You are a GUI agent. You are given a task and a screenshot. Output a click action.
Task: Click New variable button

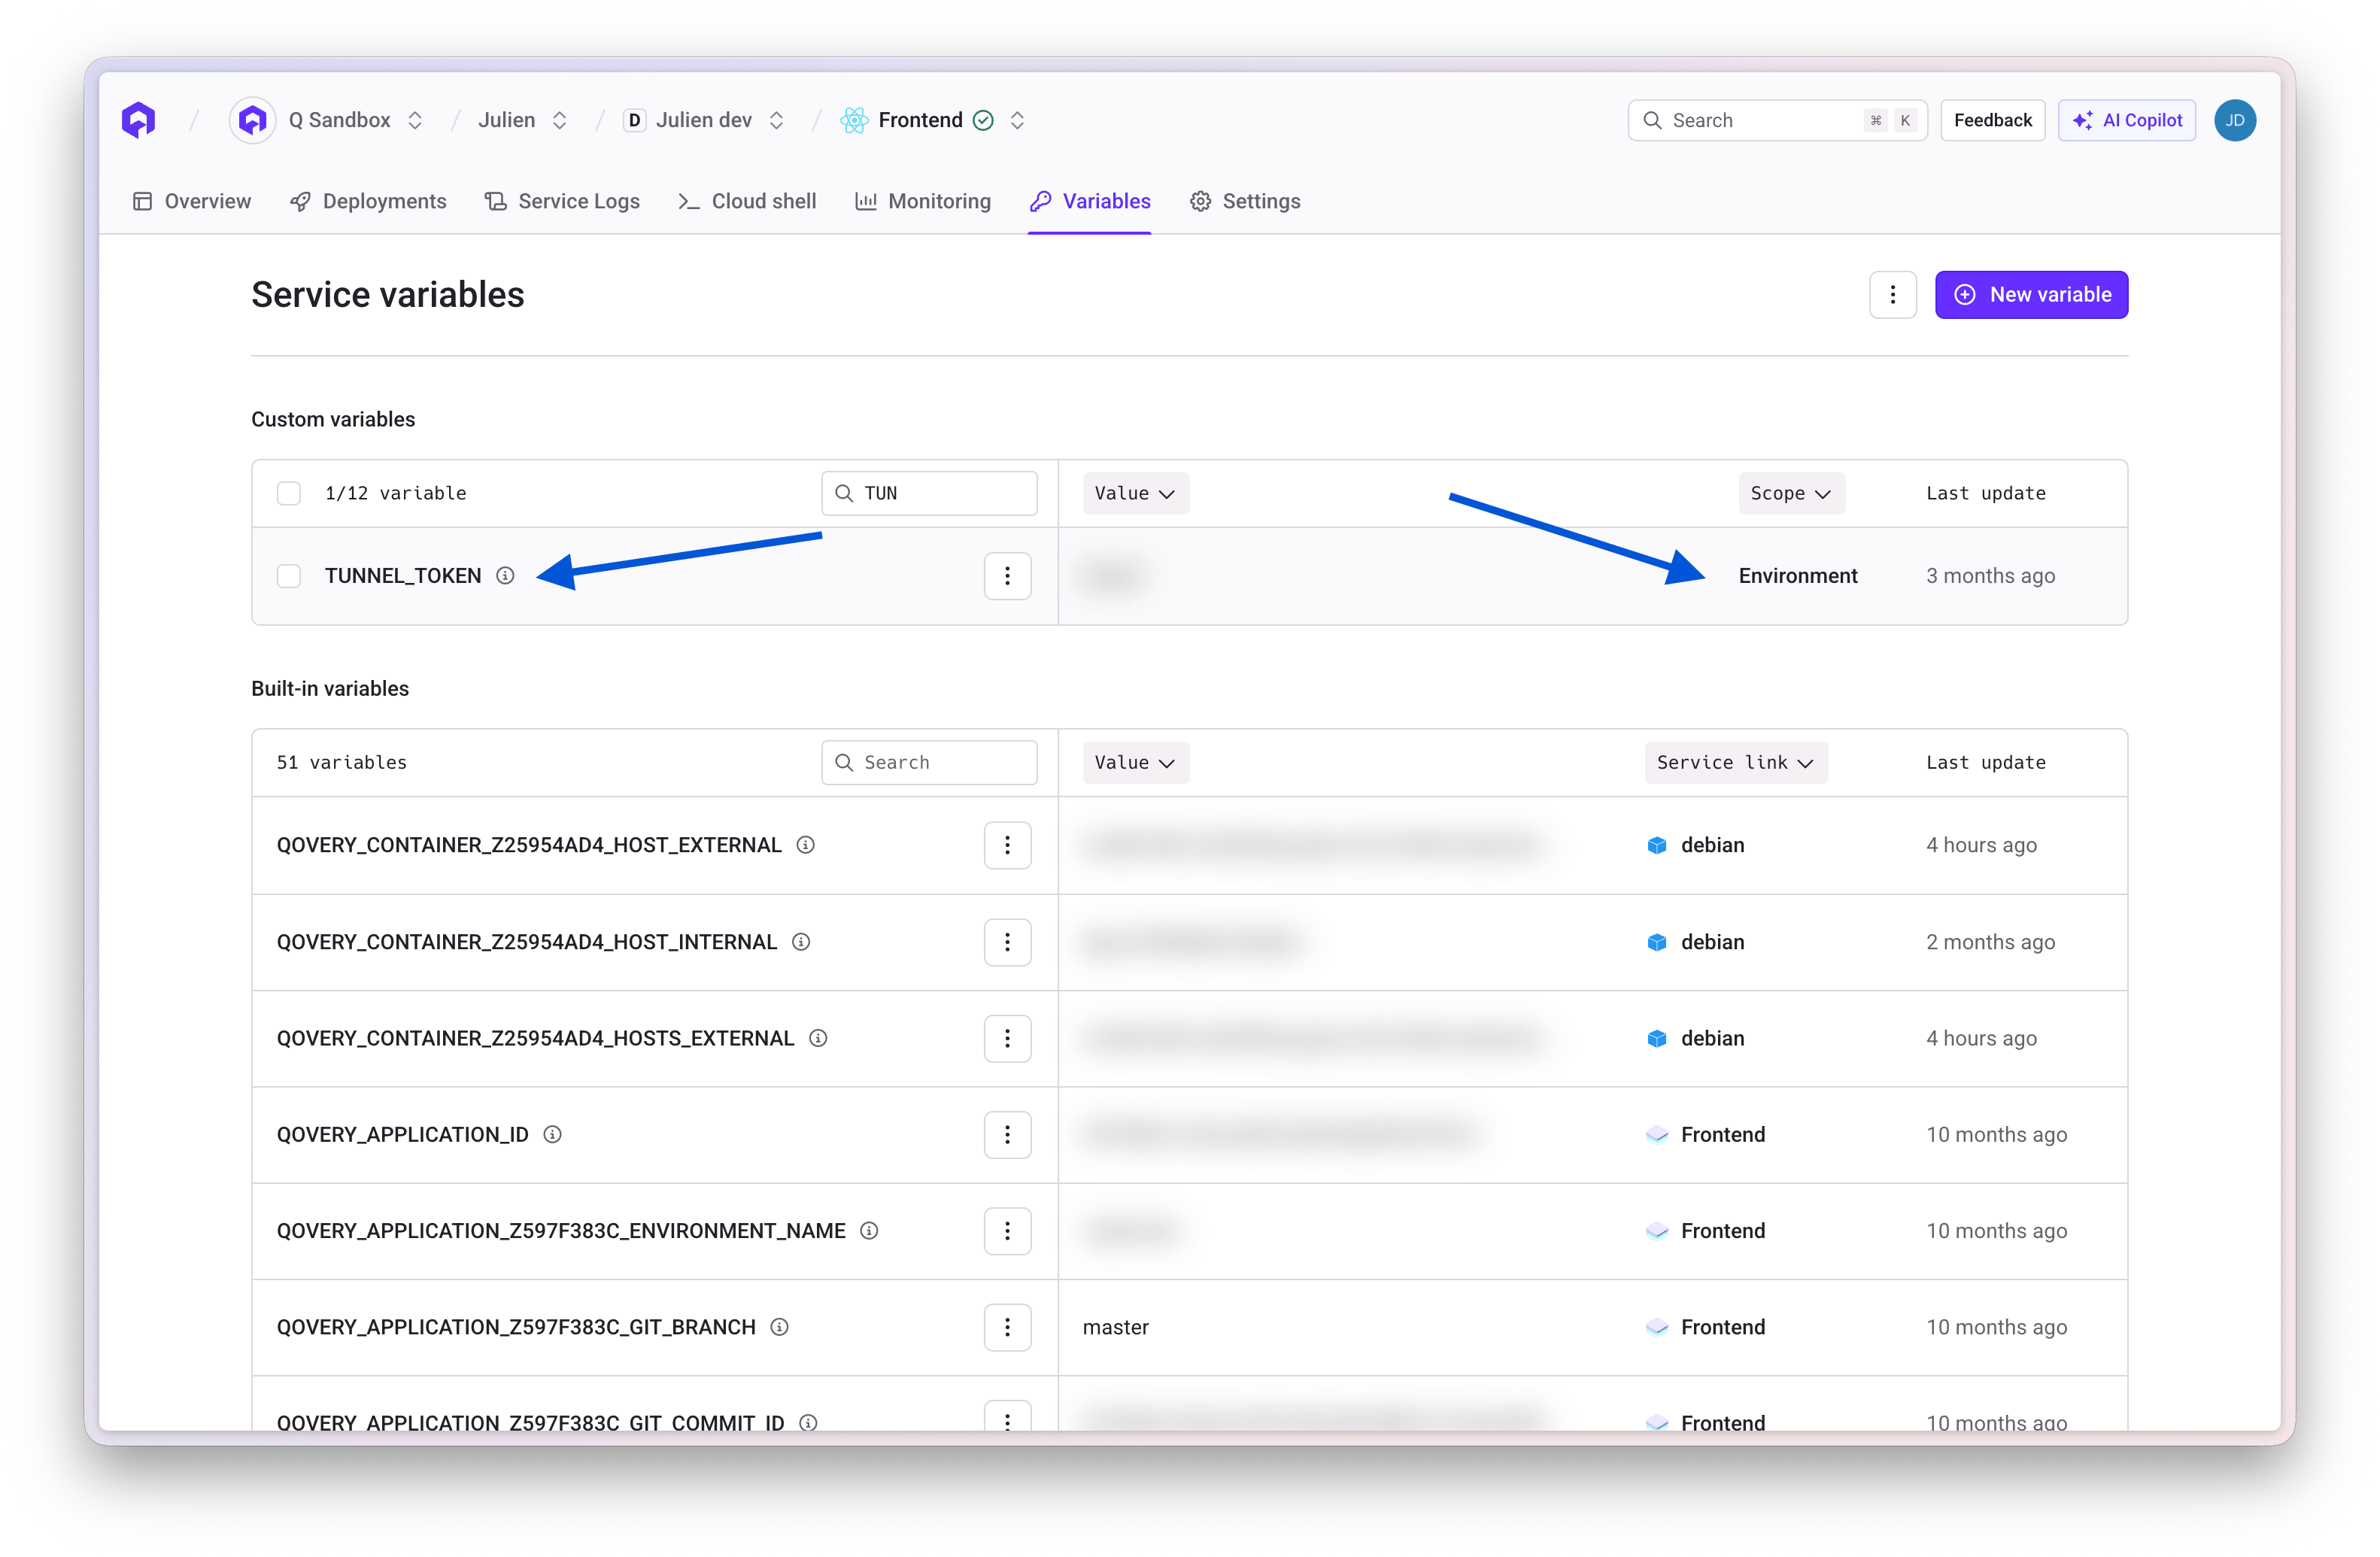coord(2031,295)
